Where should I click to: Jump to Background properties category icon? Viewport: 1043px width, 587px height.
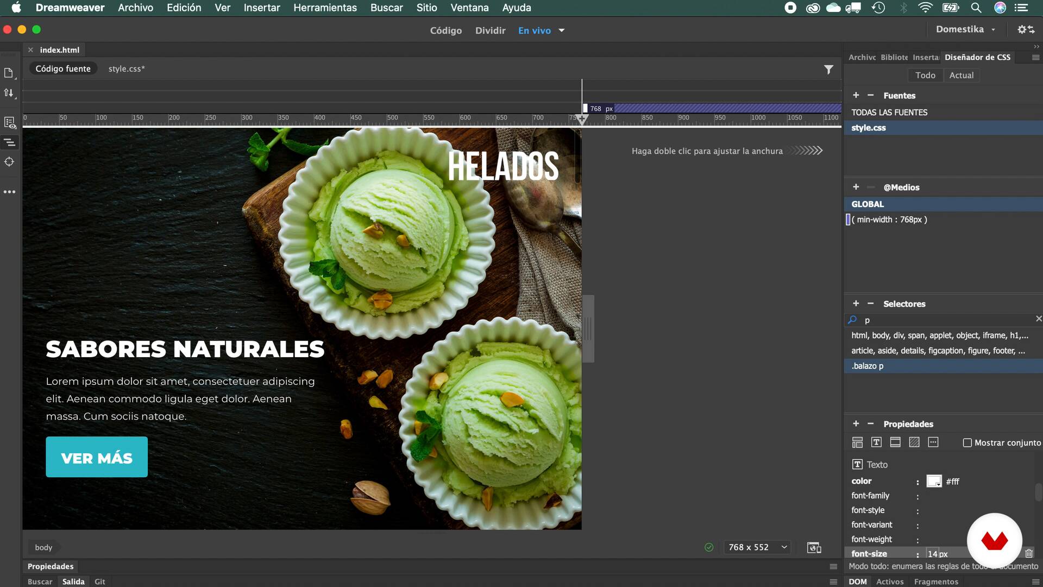[x=914, y=442]
